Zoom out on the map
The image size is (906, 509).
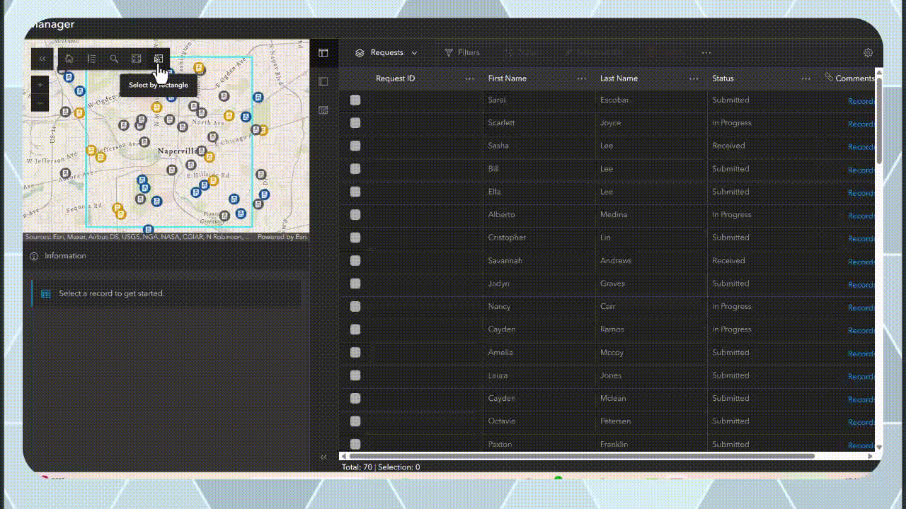40,103
